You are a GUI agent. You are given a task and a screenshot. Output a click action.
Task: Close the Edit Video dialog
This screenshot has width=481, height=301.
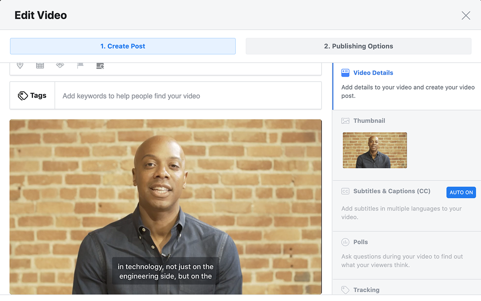click(x=466, y=16)
